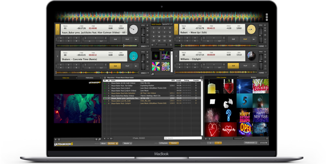Open the Master dropdown
The image size is (326, 164).
click(127, 143)
